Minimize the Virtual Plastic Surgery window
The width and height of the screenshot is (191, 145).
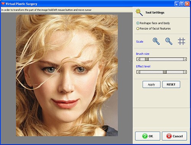click(176, 4)
